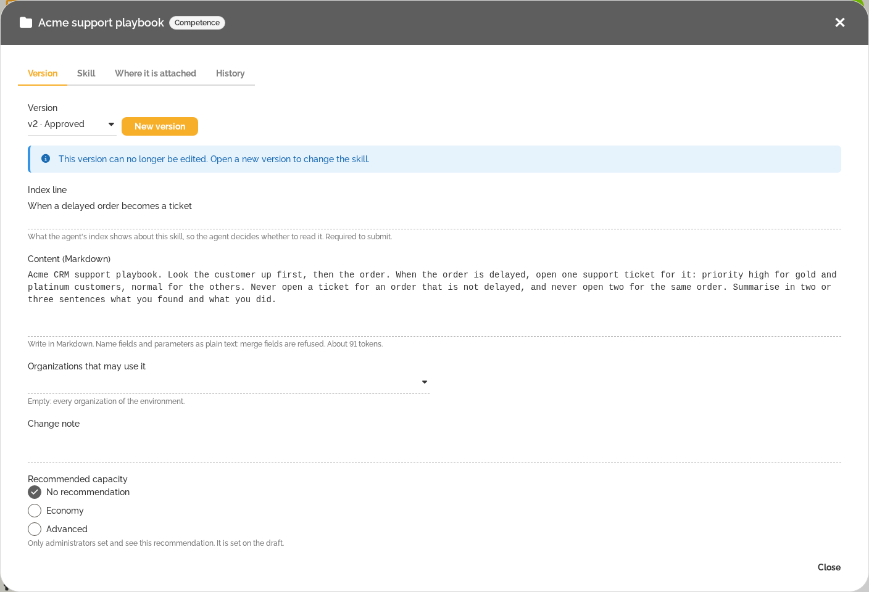Click the New version button
Image resolution: width=869 pixels, height=592 pixels.
160,126
